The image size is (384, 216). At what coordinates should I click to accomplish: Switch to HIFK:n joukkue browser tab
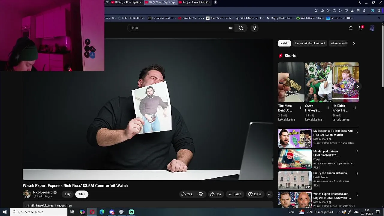click(x=126, y=2)
